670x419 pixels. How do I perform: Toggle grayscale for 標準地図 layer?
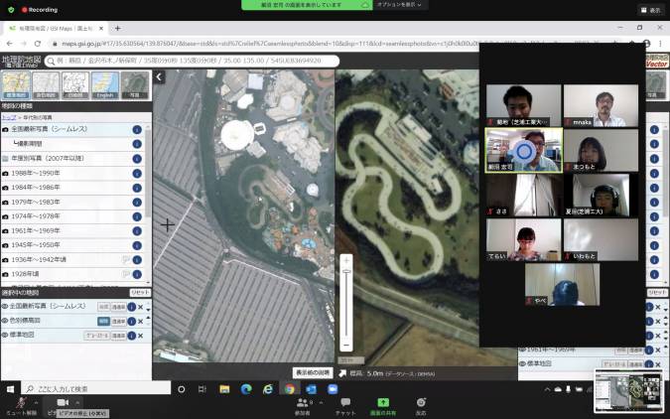click(x=96, y=336)
